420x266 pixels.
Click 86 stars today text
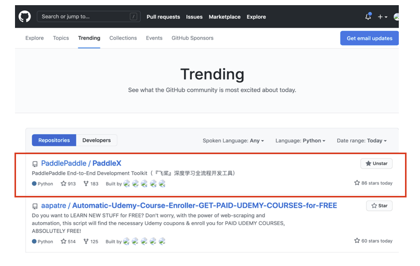[373, 183]
